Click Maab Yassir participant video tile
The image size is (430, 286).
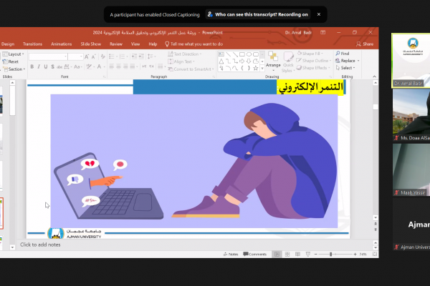click(411, 169)
